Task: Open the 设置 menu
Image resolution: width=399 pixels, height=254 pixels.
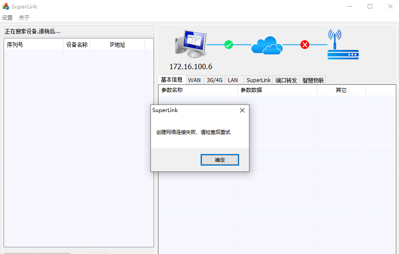Action: pyautogui.click(x=7, y=18)
